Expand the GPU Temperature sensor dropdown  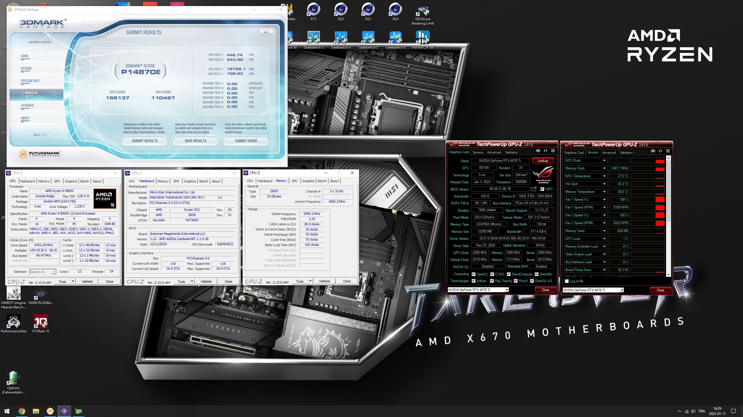point(604,176)
